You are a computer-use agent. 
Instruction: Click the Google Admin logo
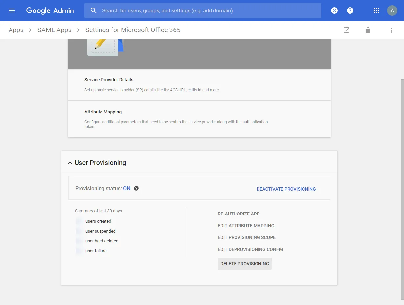click(50, 10)
